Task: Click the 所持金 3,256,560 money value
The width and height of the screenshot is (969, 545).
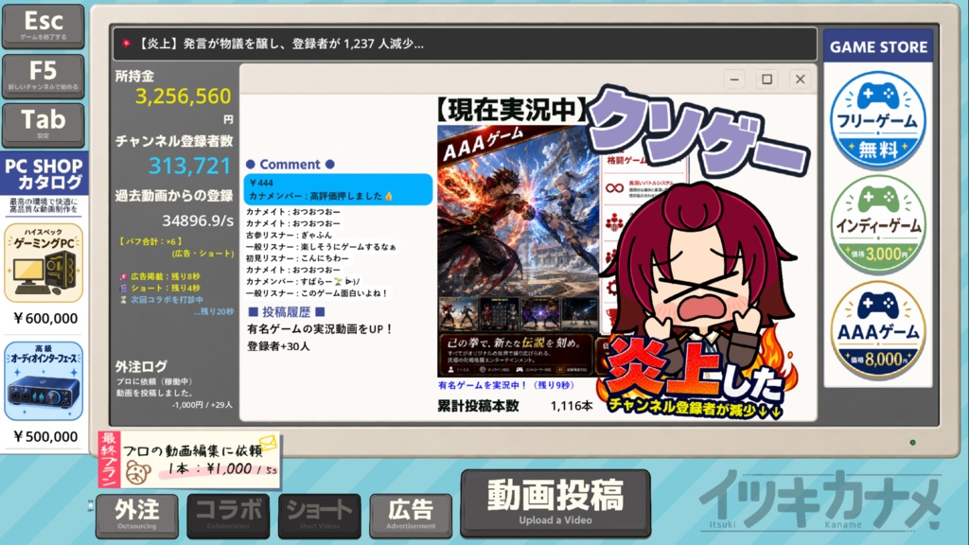Action: (183, 97)
